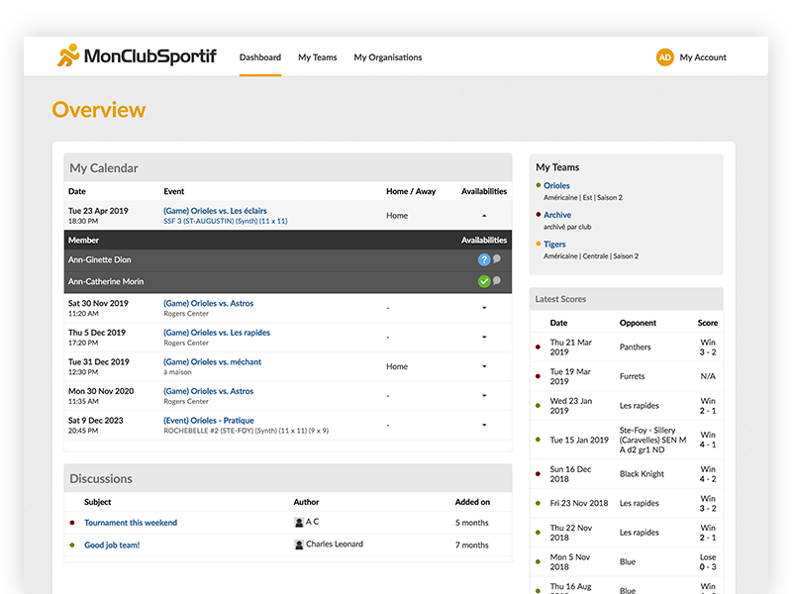792x594 pixels.
Task: Open game link Orioles vs. Les éclairs
Action: (215, 211)
